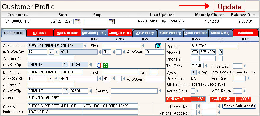Click Phone 1 number field 625-4329
Viewport: 260px width, 116px height.
click(x=207, y=52)
